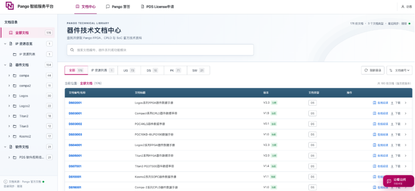This screenshot has width=415, height=191.
Task: Open the DS04001 document link
Action: [x=75, y=145]
